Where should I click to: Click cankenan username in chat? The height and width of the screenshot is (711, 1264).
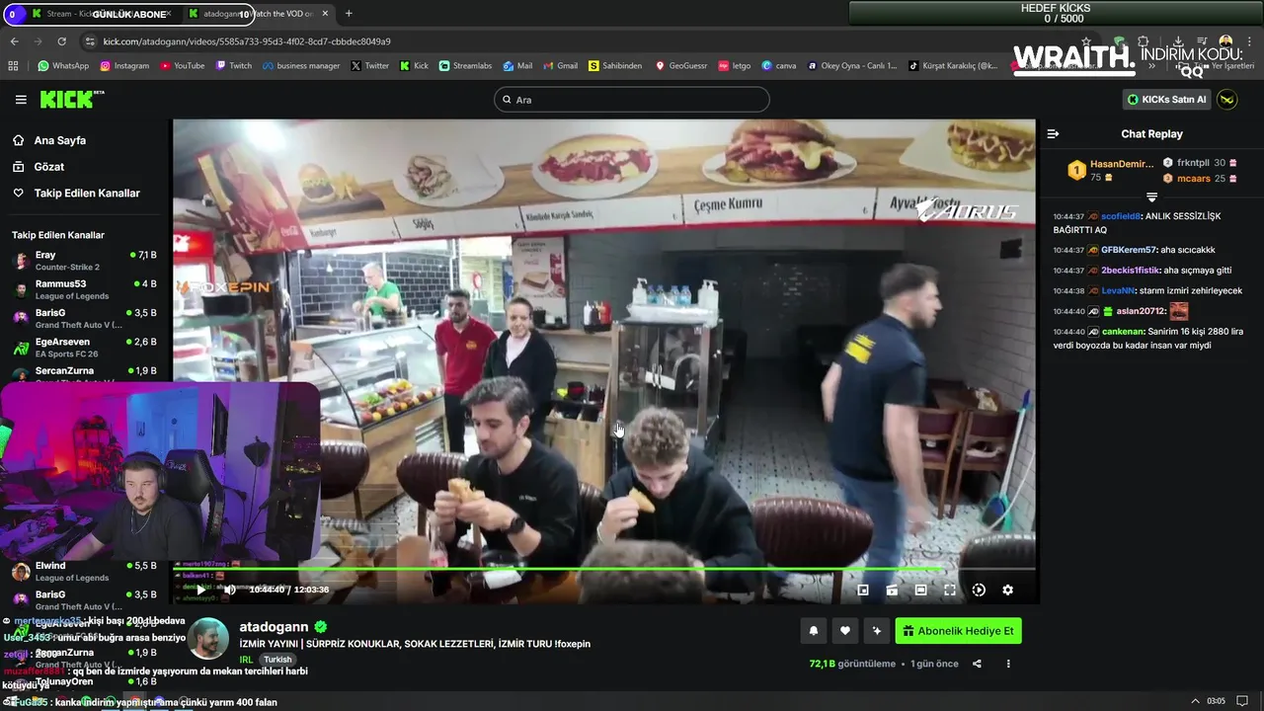click(1122, 332)
